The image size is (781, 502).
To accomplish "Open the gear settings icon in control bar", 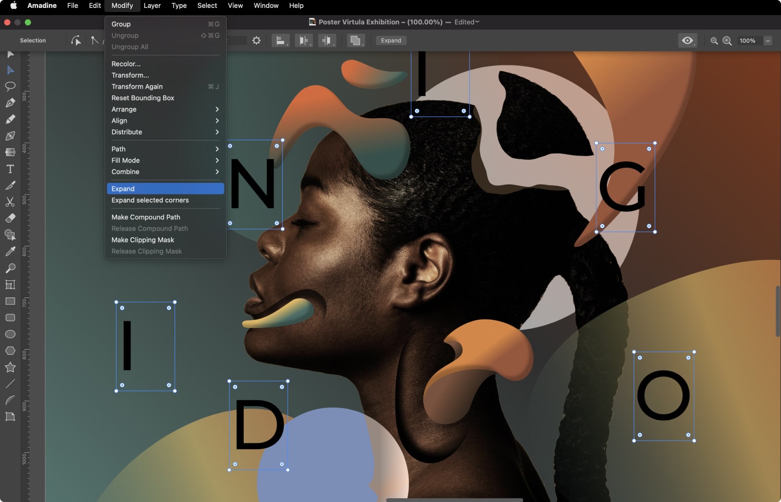I will (256, 41).
